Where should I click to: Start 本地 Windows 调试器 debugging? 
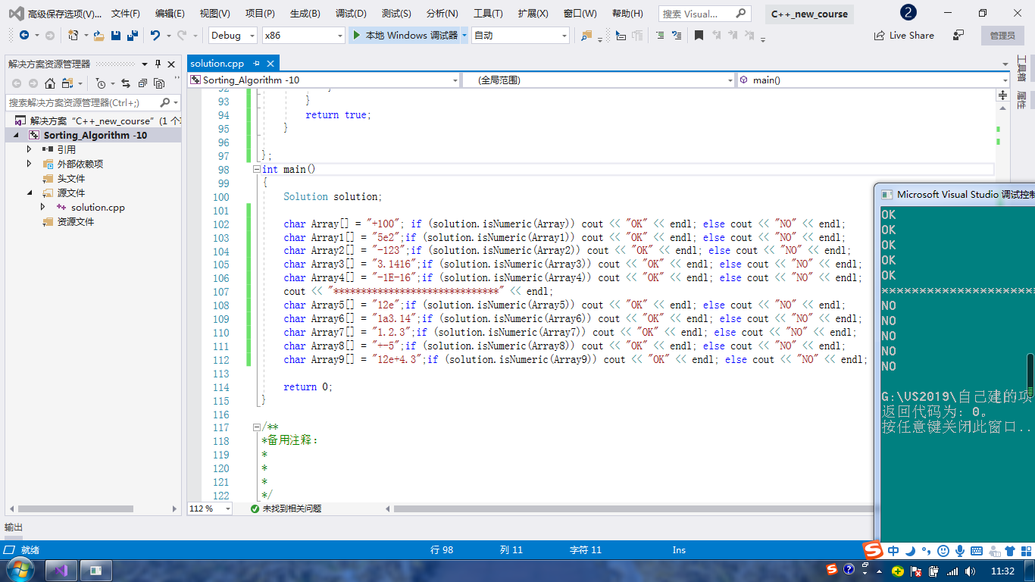click(x=406, y=36)
